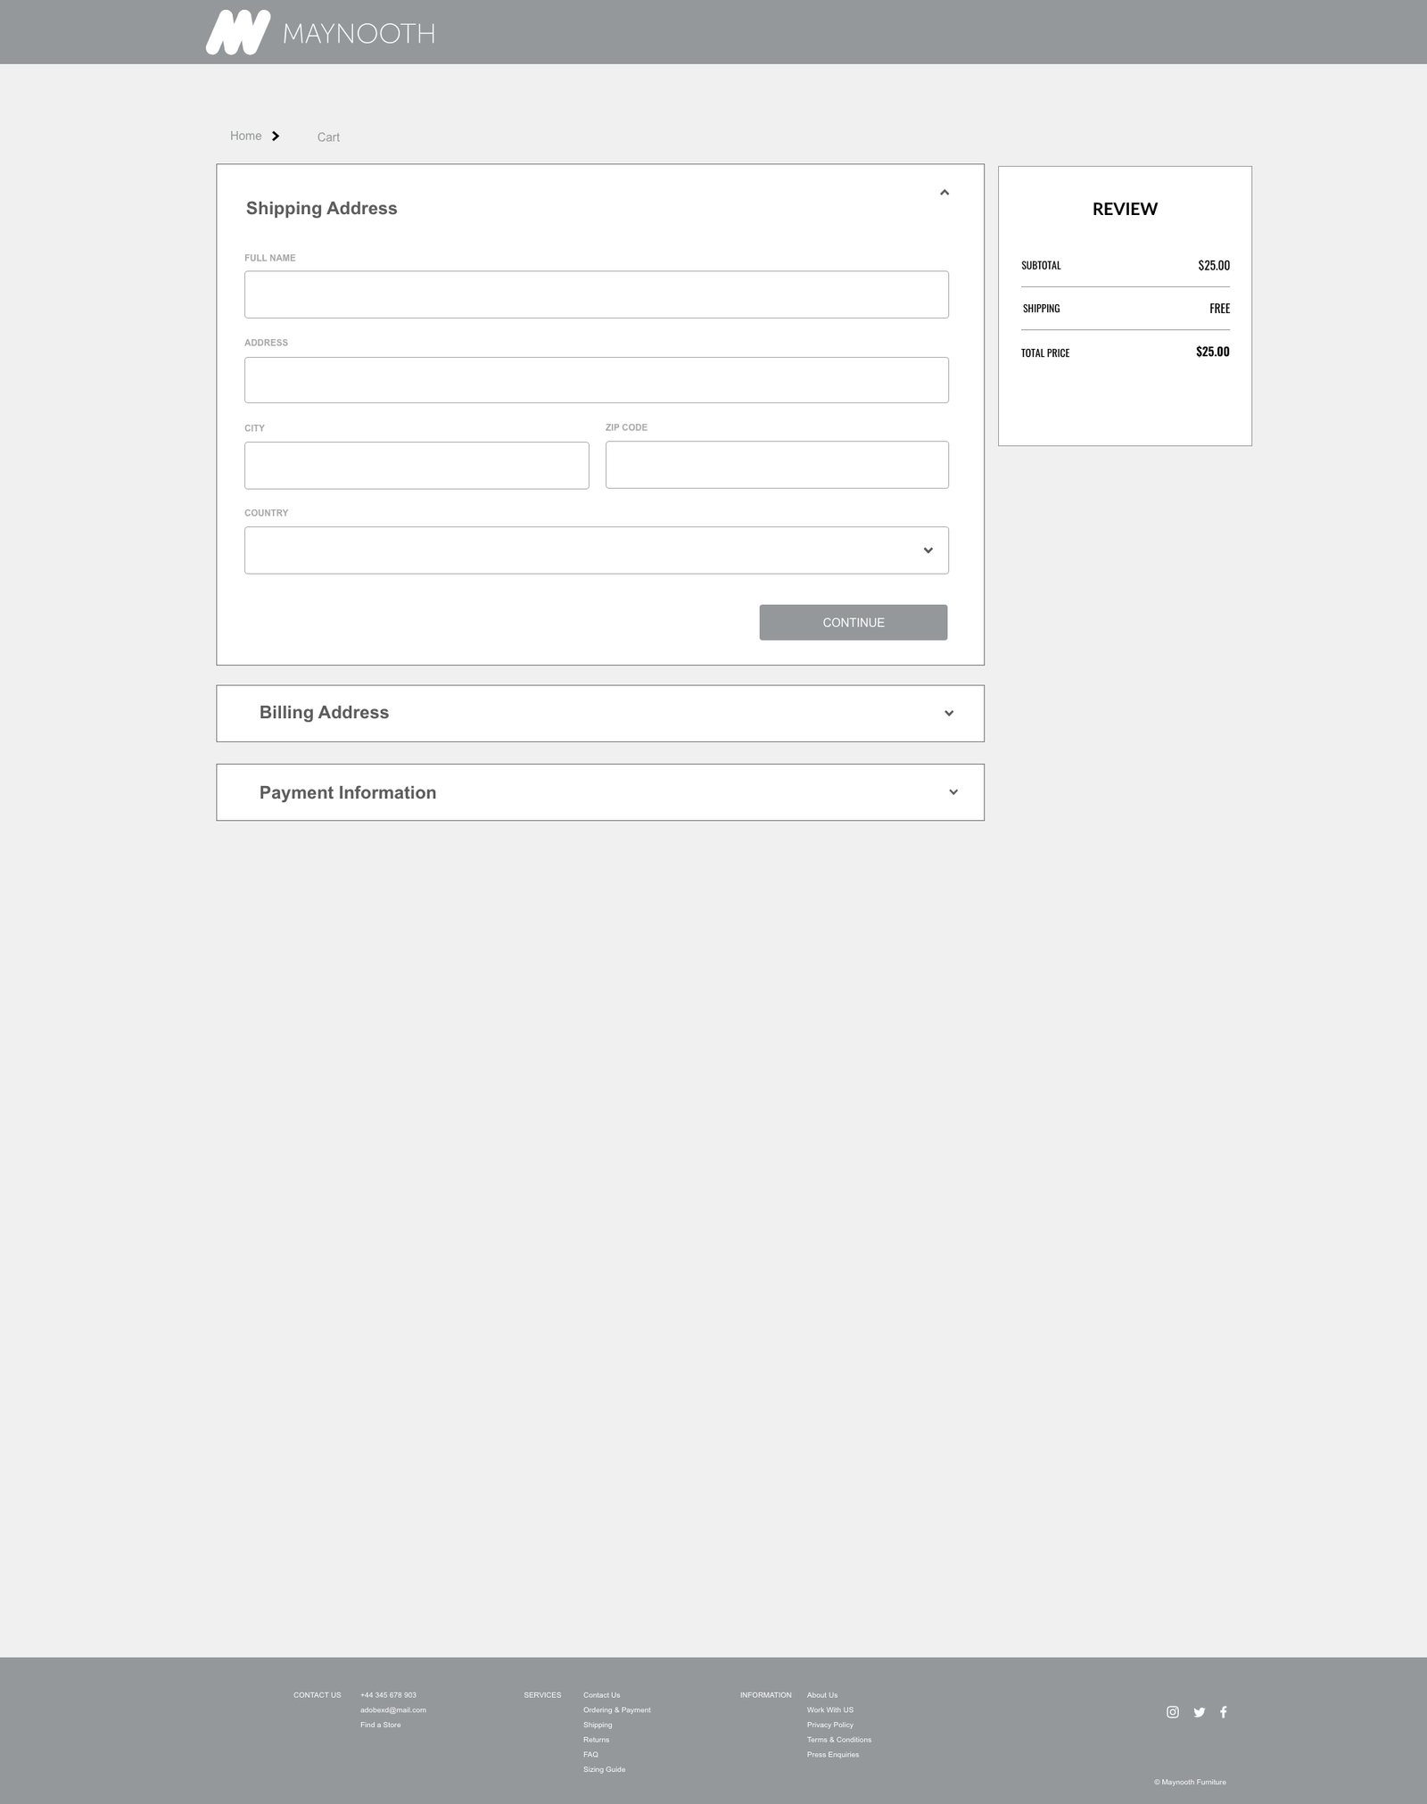Screen dimensions: 1427x1804
Task: Visit the Privacy Policy footer link
Action: tap(830, 1725)
